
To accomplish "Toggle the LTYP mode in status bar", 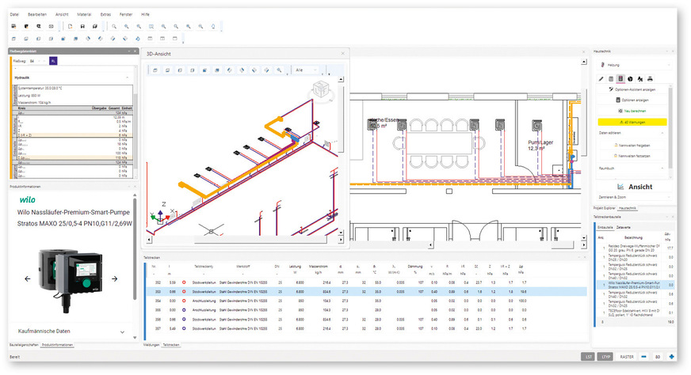I will coord(606,358).
